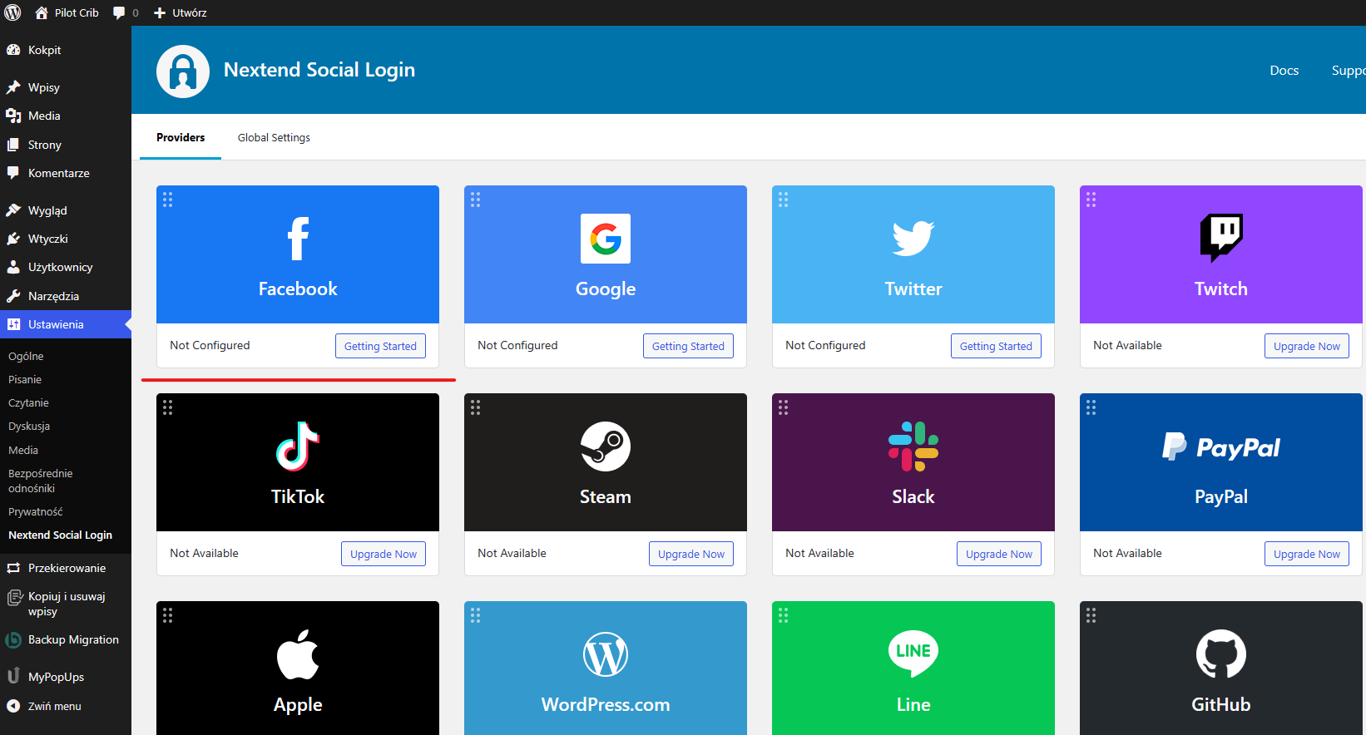
Task: Open Komentarze in the sidebar
Action: coord(66,173)
